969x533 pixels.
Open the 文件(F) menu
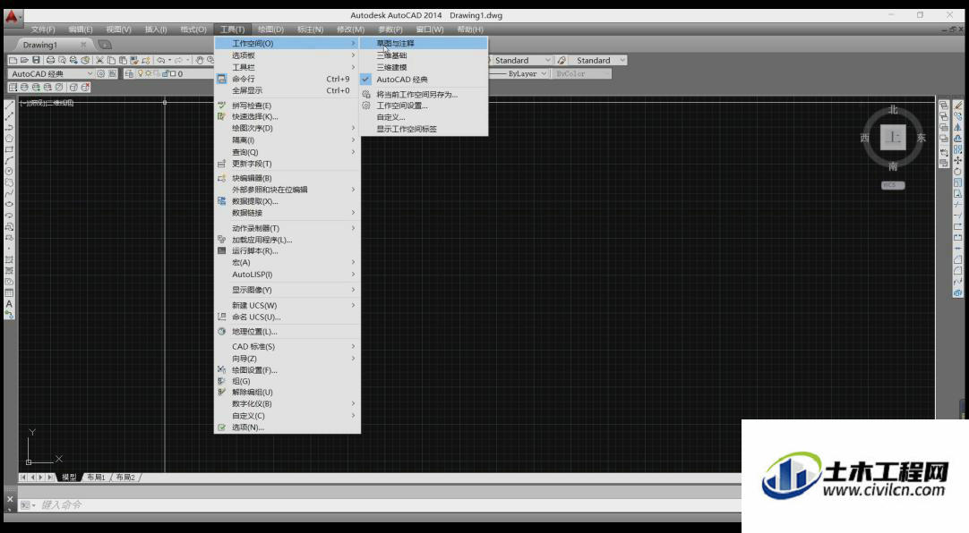tap(43, 30)
